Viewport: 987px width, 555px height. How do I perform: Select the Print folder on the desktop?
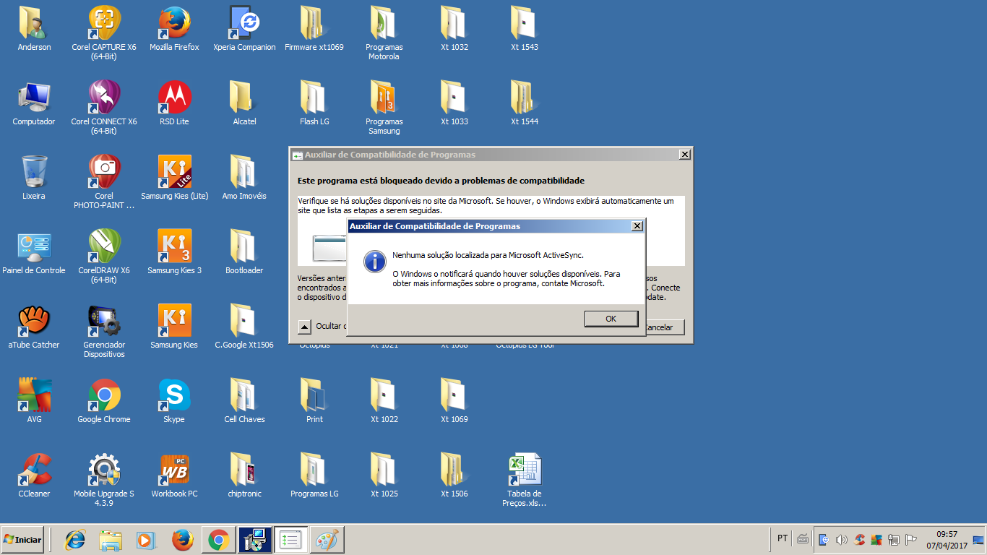point(314,401)
